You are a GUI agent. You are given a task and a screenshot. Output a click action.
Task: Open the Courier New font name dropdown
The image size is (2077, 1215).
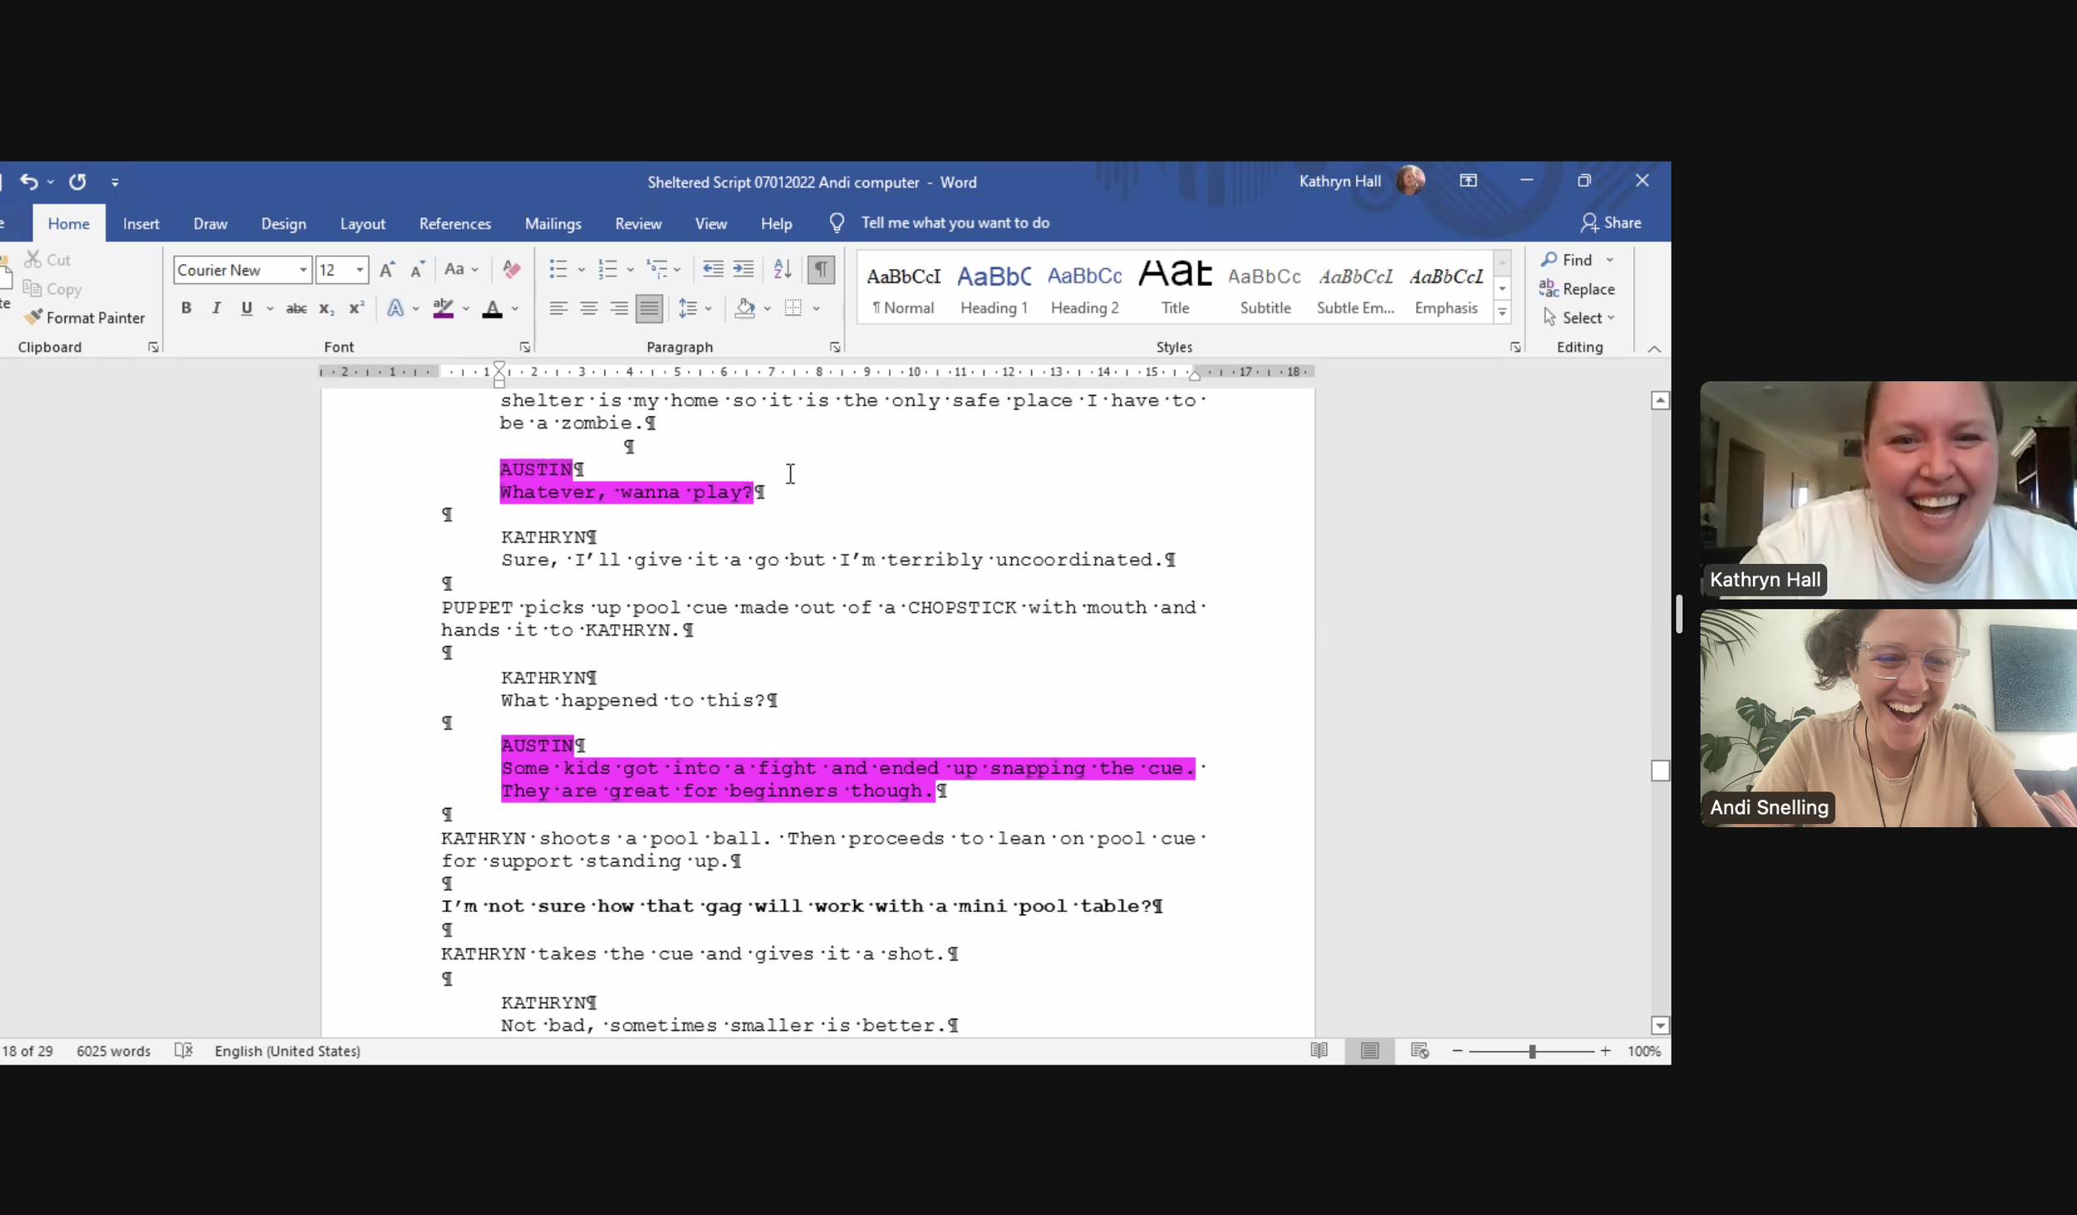coord(303,270)
